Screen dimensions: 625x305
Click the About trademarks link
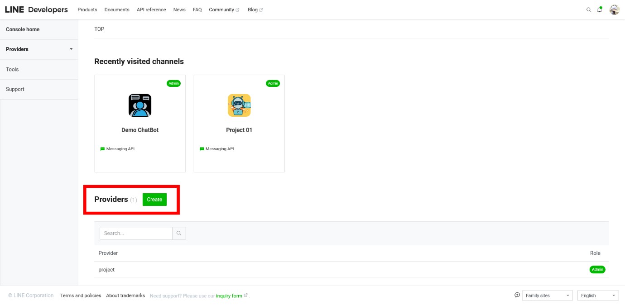125,295
